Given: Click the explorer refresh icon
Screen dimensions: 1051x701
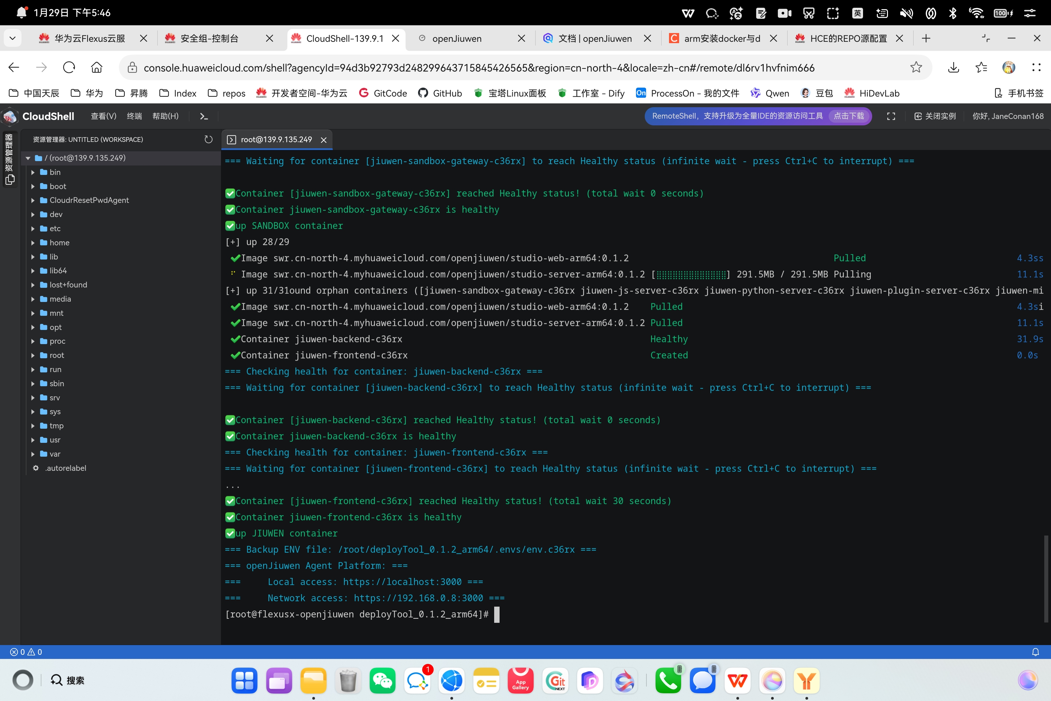Looking at the screenshot, I should coord(208,140).
